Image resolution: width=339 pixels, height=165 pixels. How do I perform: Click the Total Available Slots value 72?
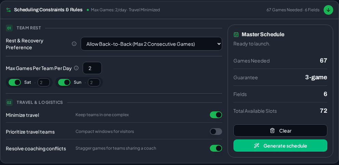coord(323,111)
